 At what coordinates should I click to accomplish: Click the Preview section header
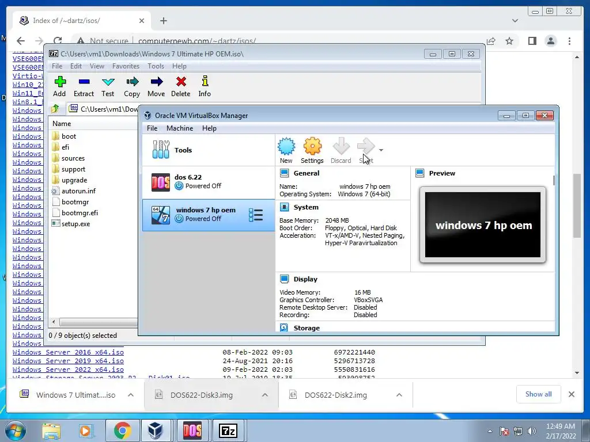(x=442, y=173)
